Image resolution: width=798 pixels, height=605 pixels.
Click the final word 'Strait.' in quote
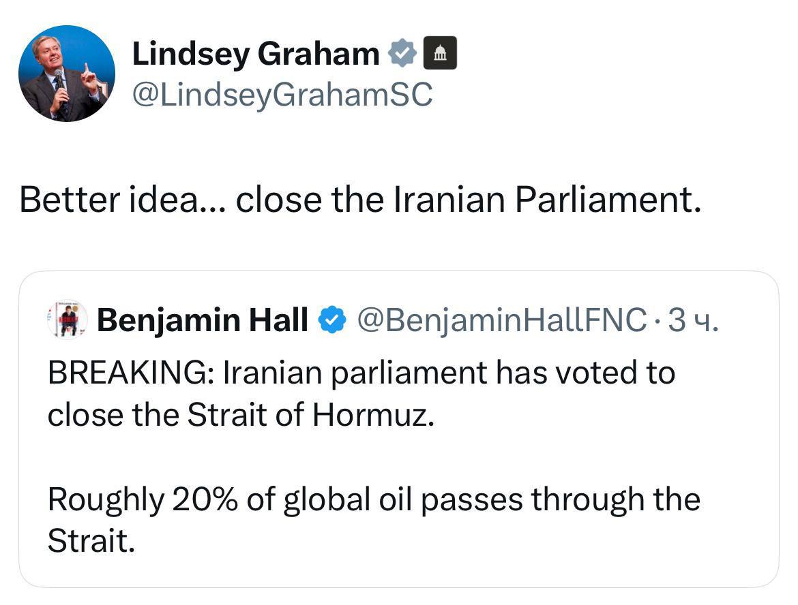click(91, 540)
